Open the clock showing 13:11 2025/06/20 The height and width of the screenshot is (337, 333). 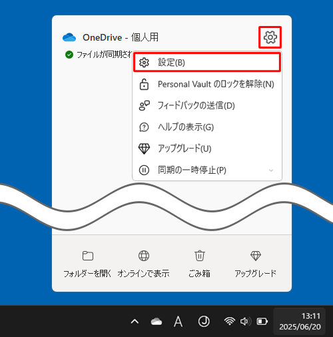pyautogui.click(x=300, y=321)
